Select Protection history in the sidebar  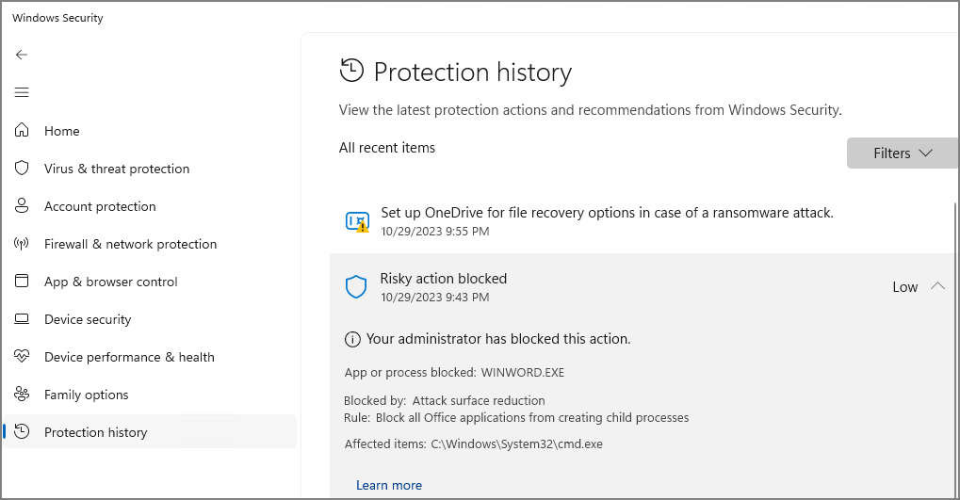[x=96, y=432]
